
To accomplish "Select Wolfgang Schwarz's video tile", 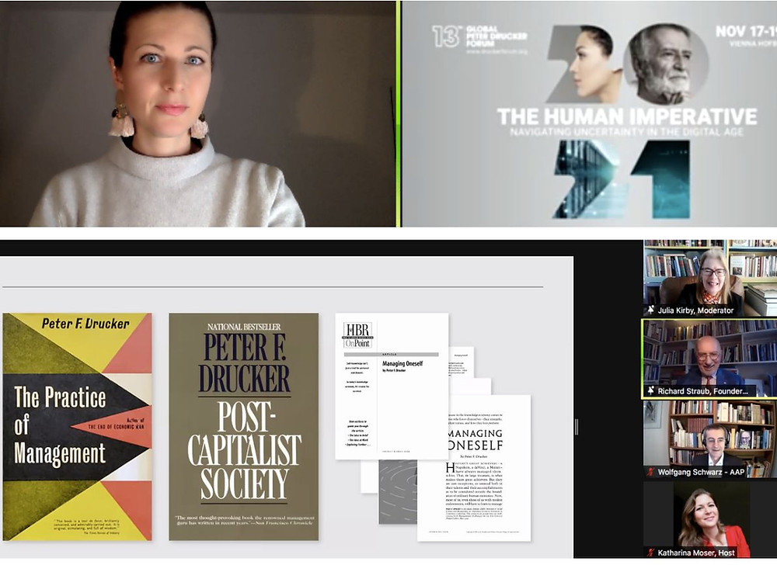I will click(x=709, y=439).
